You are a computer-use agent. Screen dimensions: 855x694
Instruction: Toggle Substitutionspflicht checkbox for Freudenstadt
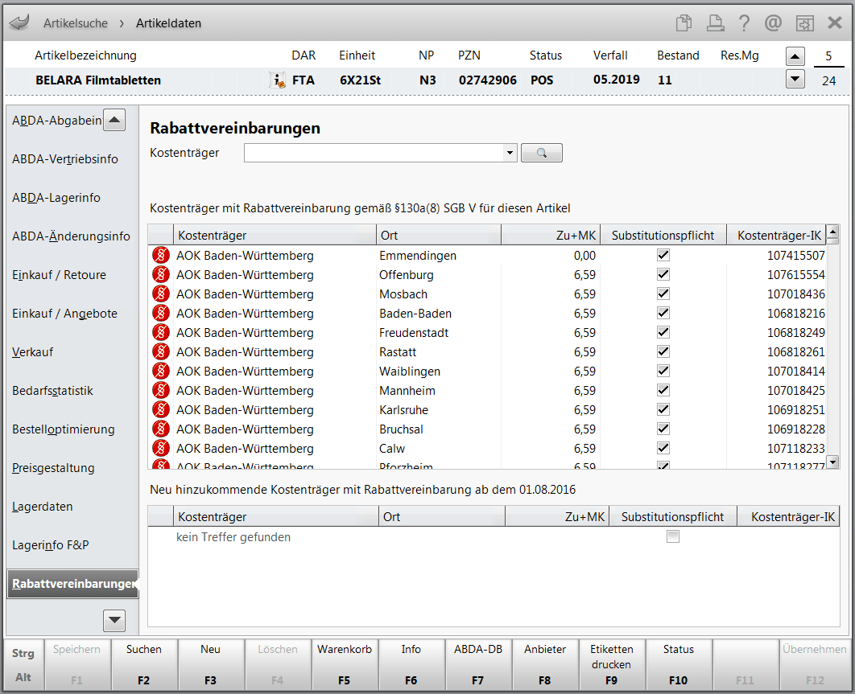(663, 332)
